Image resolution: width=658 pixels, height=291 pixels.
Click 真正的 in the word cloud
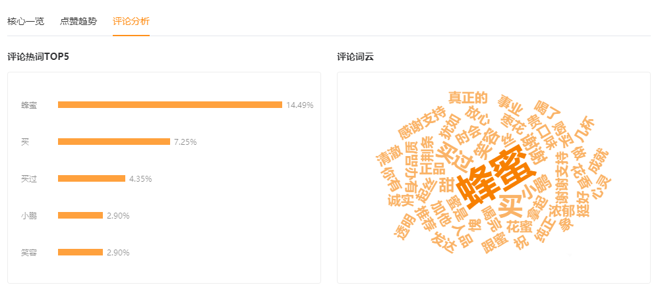[467, 97]
